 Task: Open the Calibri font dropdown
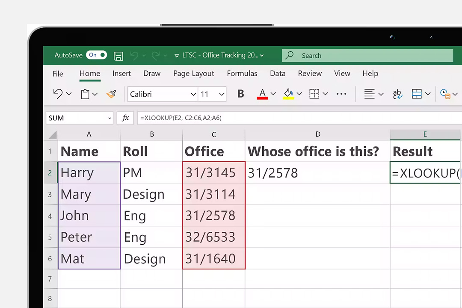pyautogui.click(x=193, y=94)
